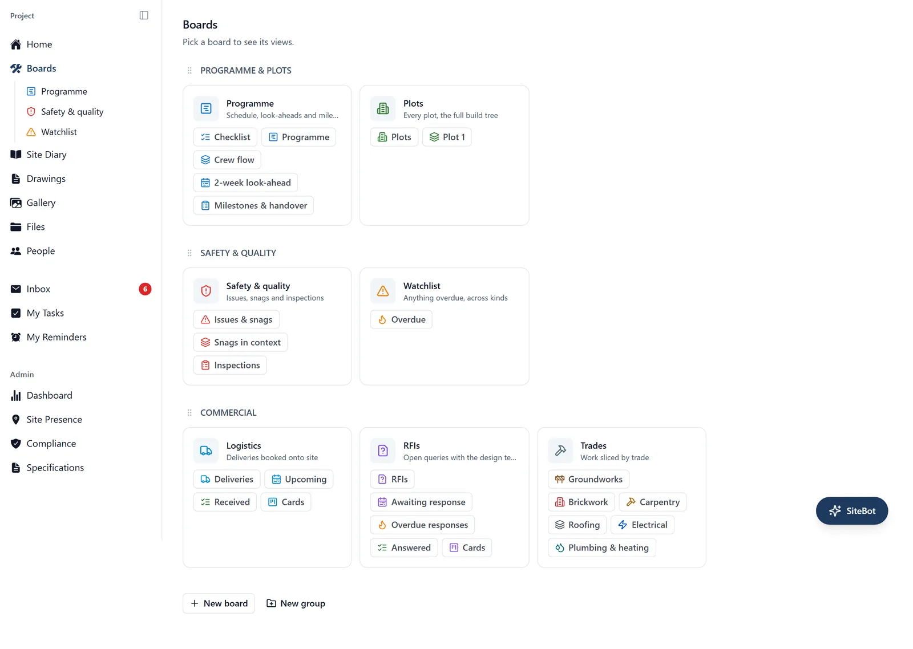Open Files in sidebar
The width and height of the screenshot is (913, 649).
click(x=80, y=227)
